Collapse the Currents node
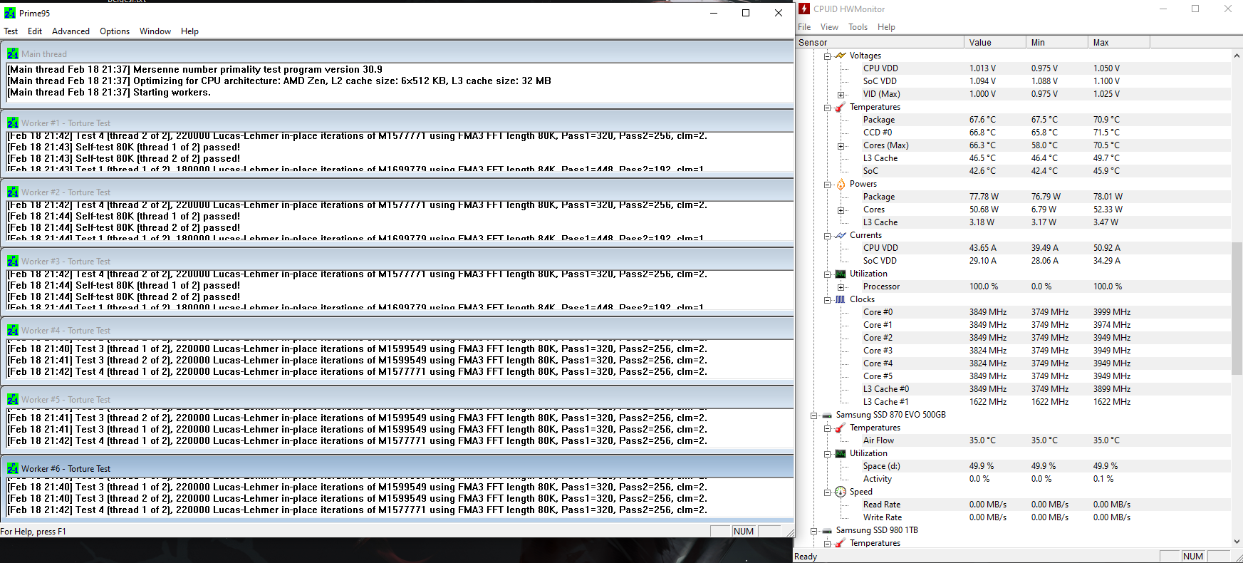 tap(827, 235)
